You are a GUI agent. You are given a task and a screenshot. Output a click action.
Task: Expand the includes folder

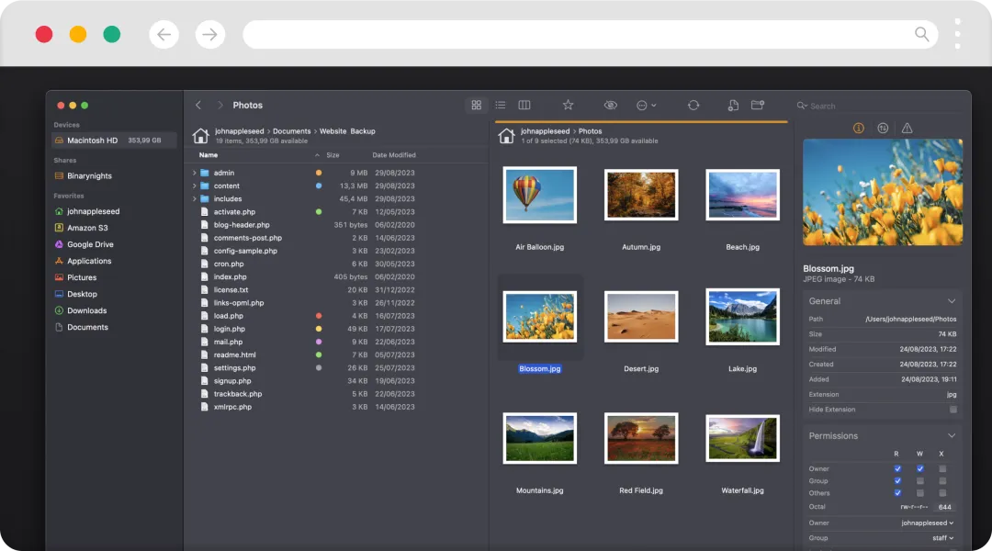tap(194, 198)
